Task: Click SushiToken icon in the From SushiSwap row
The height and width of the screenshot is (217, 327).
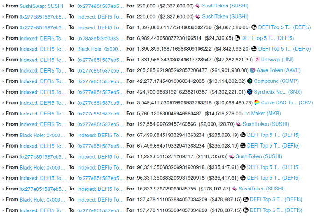Action: tap(198, 6)
